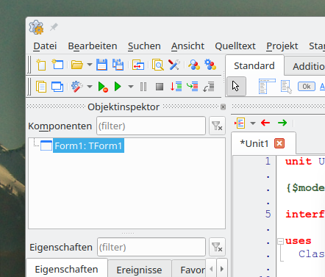
Task: Open the Find in files icon
Action: point(157,65)
